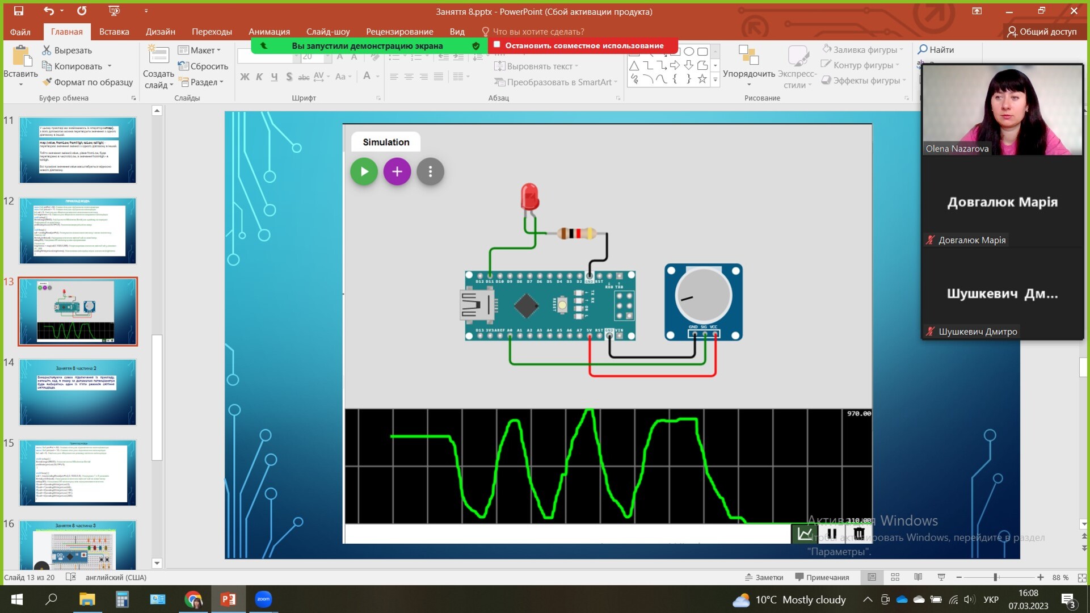
Task: Switch to slide sorter view icon
Action: coord(895,577)
